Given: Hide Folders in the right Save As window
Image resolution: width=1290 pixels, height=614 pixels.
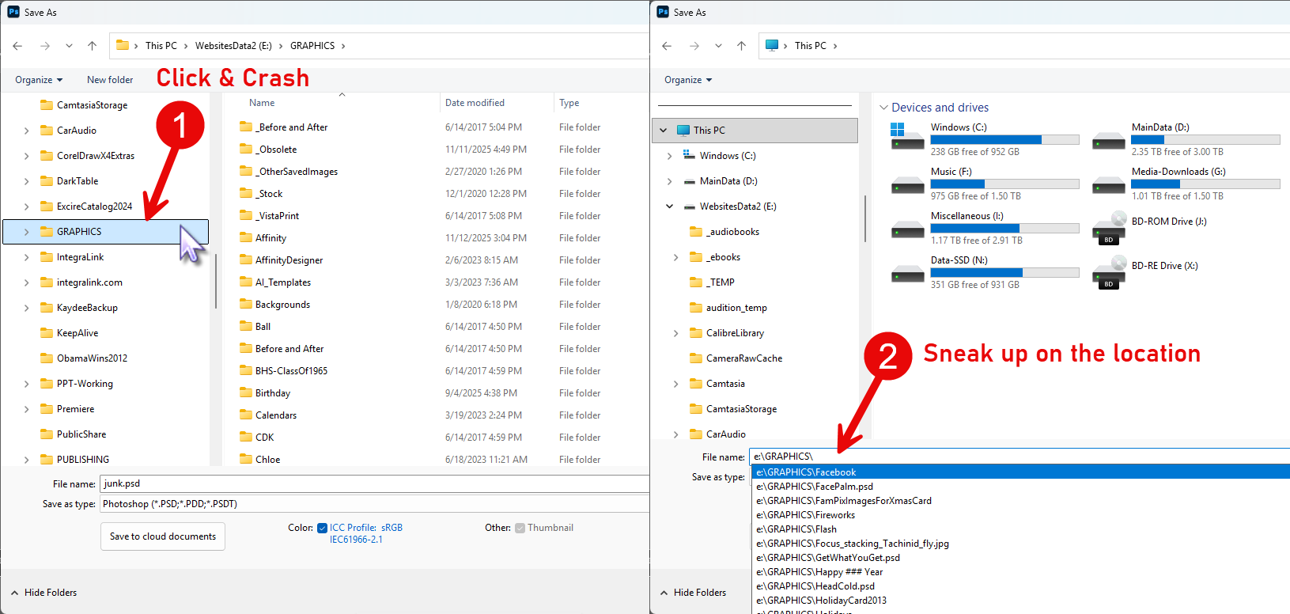Looking at the screenshot, I should tap(694, 593).
